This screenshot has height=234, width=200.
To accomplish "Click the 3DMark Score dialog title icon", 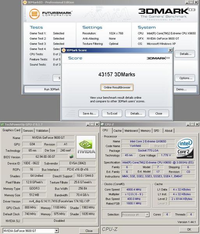I will (64, 50).
